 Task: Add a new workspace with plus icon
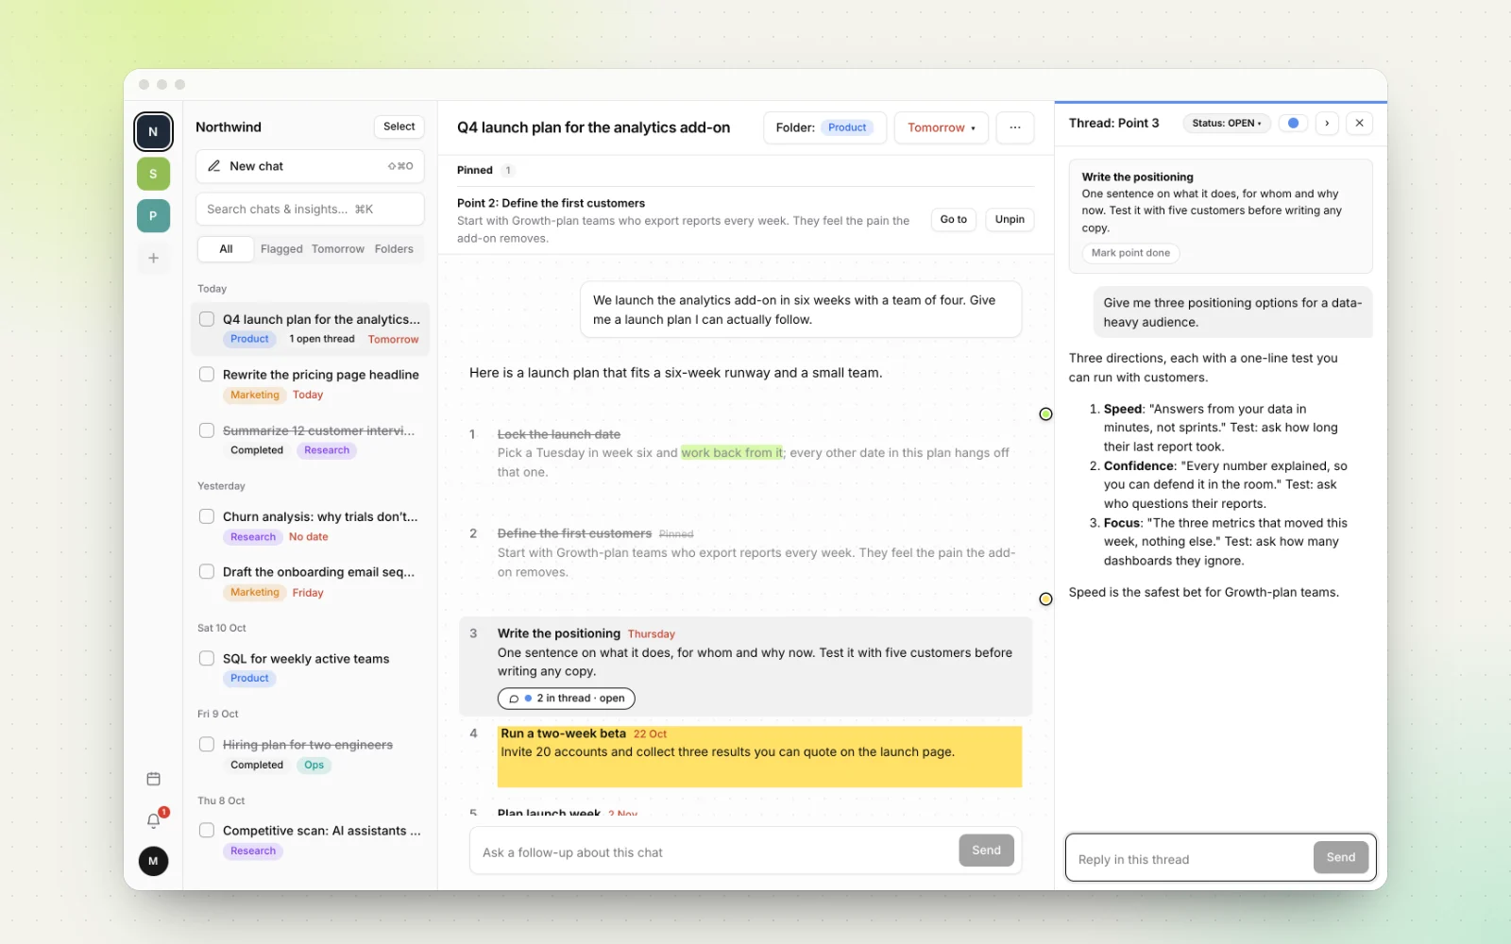[153, 258]
